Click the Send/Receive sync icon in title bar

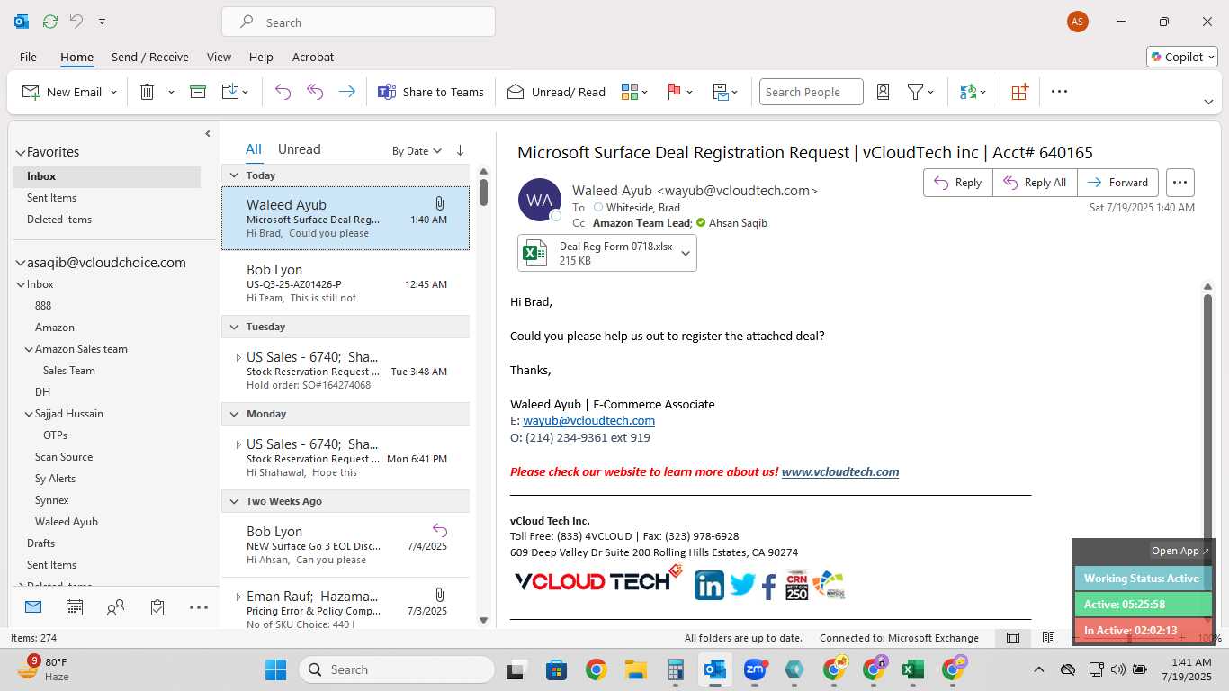50,22
